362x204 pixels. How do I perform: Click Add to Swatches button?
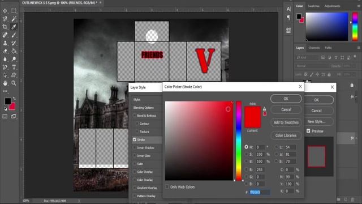tap(286, 122)
